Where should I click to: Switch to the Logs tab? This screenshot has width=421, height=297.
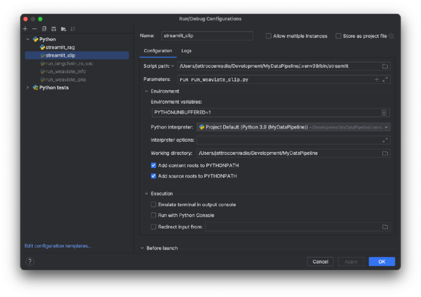coord(186,51)
